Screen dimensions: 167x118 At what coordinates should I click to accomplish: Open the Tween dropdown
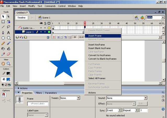pos(78,98)
